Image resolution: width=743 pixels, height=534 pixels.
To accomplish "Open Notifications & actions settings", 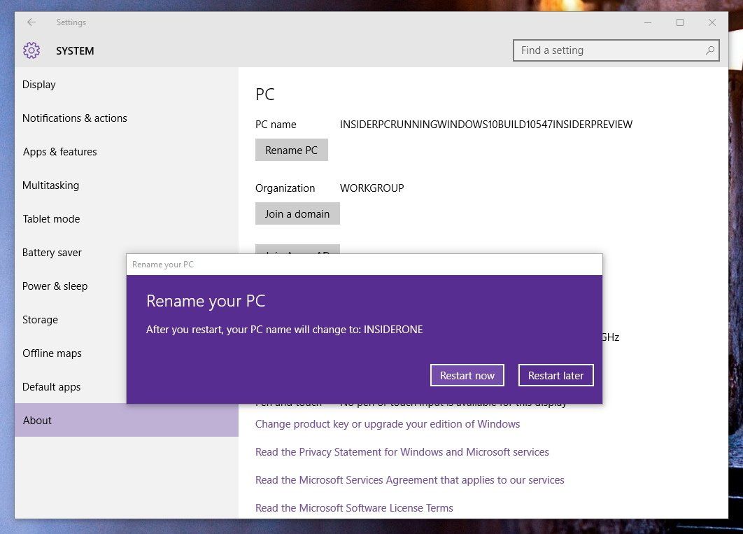I will point(74,118).
